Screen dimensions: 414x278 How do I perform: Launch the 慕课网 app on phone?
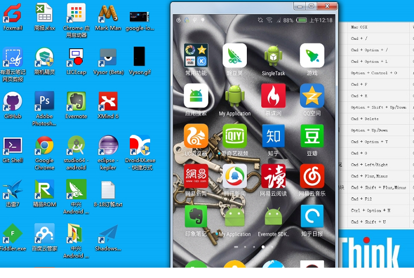click(x=273, y=96)
